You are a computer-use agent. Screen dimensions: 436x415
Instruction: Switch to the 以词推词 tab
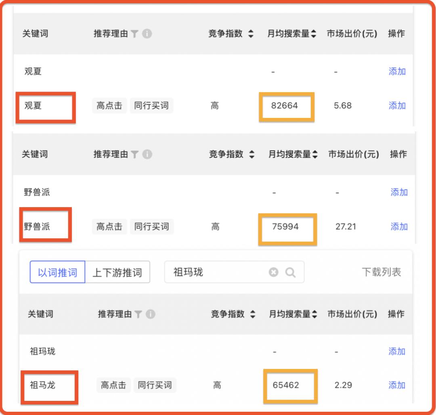click(57, 272)
